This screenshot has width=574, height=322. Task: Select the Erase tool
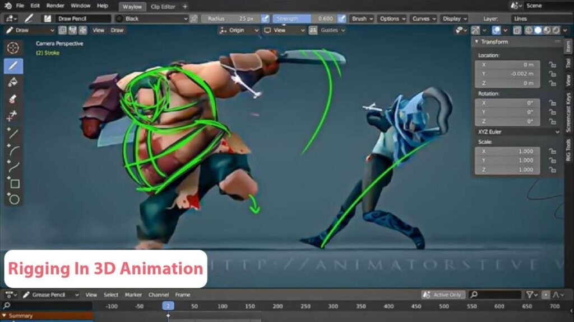pyautogui.click(x=13, y=99)
